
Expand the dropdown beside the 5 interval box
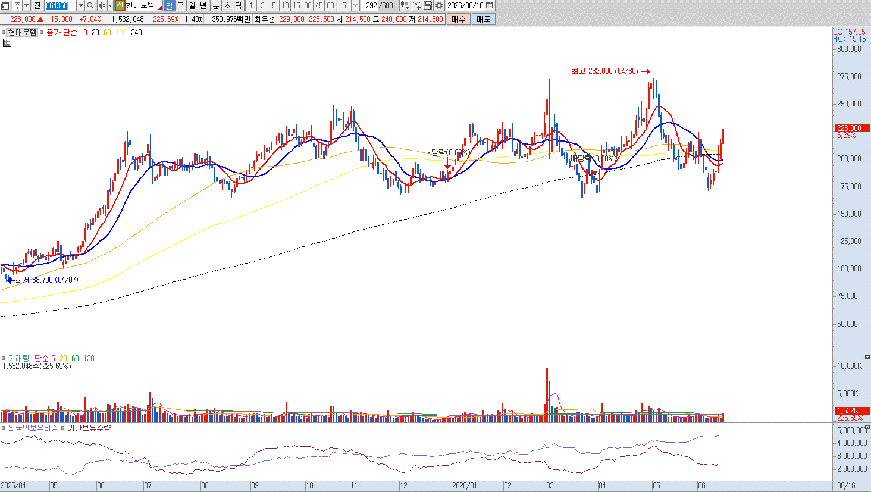[355, 5]
